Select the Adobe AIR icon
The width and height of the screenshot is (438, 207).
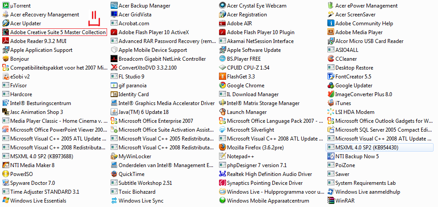click(223, 23)
